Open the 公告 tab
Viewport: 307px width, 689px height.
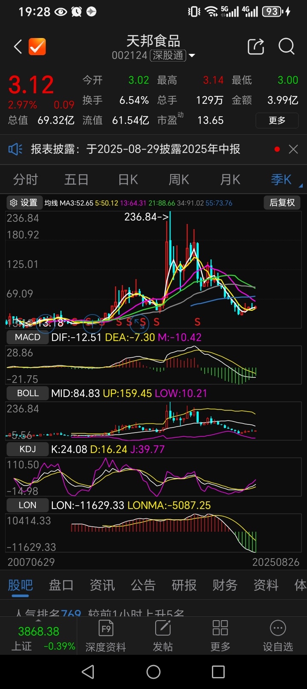pyautogui.click(x=143, y=585)
